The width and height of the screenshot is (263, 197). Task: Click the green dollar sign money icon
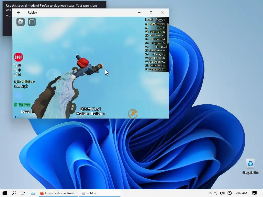(15, 105)
